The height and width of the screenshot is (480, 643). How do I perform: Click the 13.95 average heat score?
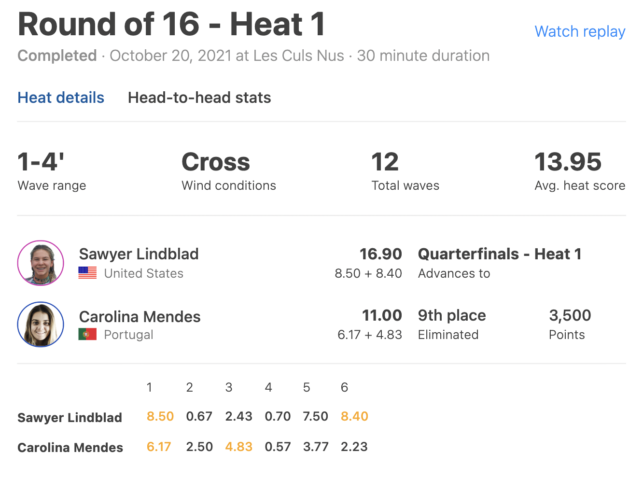(x=568, y=162)
